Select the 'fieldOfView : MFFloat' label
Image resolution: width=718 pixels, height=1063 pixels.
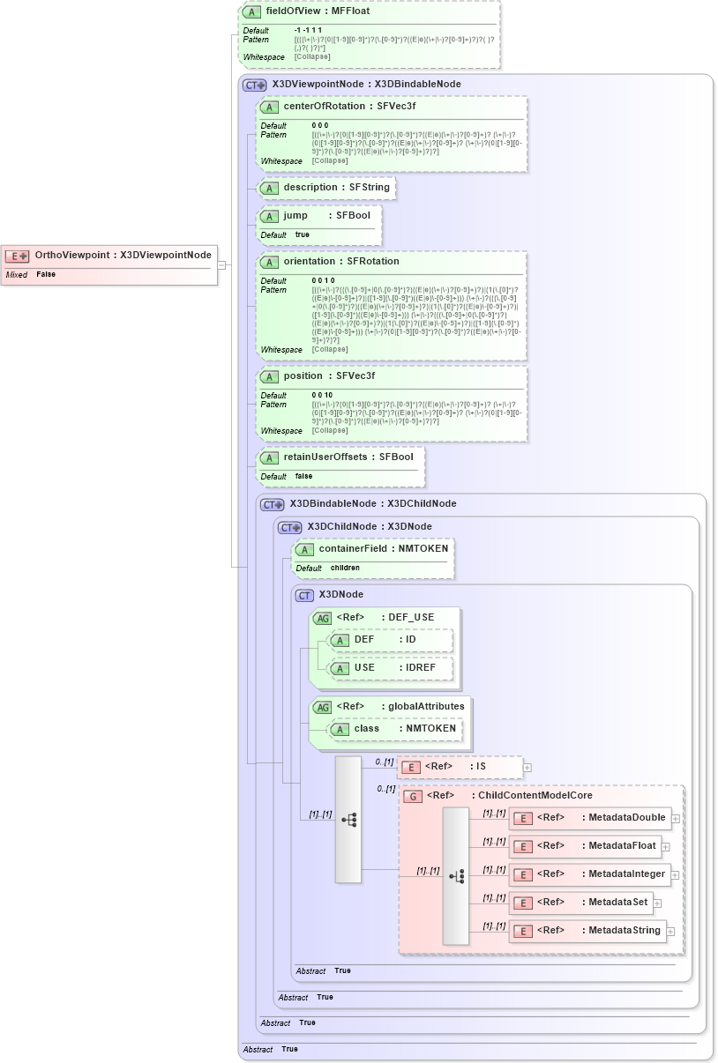318,12
